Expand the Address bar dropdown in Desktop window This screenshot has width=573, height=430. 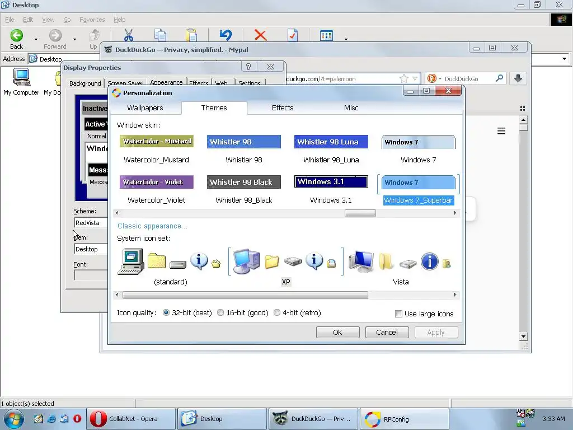click(564, 59)
